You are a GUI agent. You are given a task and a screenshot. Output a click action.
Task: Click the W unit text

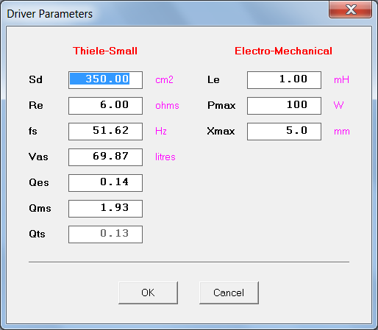[338, 105]
